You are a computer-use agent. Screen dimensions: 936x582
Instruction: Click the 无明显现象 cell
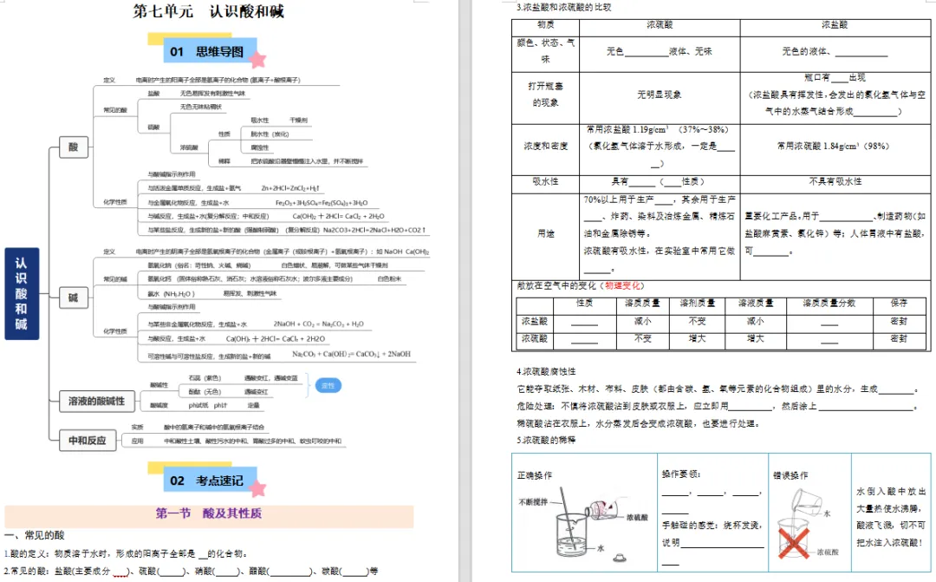[x=659, y=95]
